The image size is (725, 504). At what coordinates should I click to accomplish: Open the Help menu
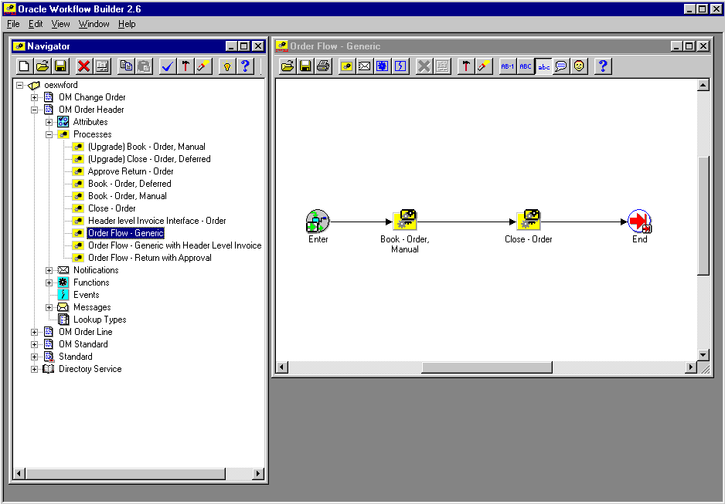(127, 24)
